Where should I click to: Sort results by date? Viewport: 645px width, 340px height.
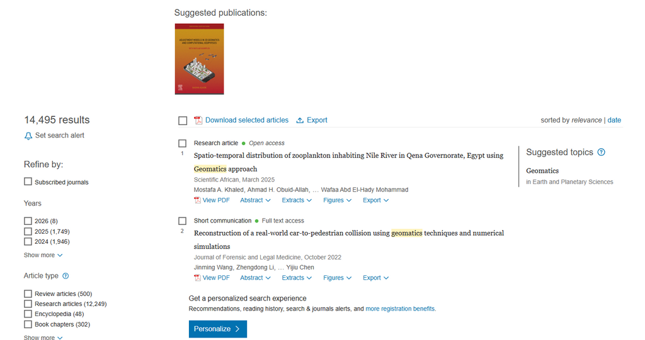(614, 120)
